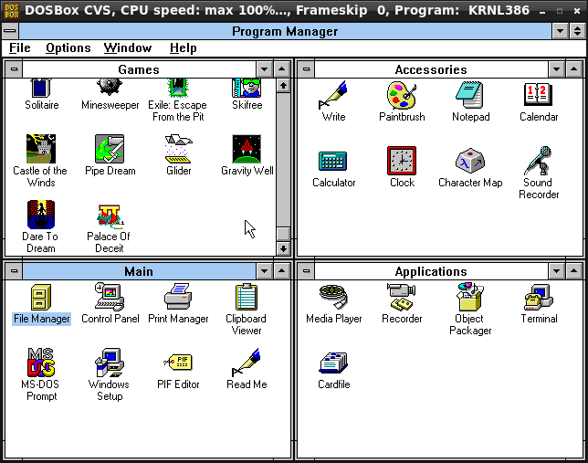Image resolution: width=588 pixels, height=463 pixels.
Task: Select the Control Panel icon
Action: [x=110, y=297]
